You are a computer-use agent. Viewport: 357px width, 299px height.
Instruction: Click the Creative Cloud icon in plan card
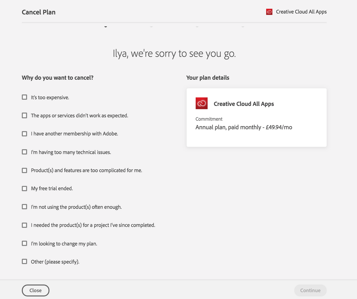coord(201,103)
